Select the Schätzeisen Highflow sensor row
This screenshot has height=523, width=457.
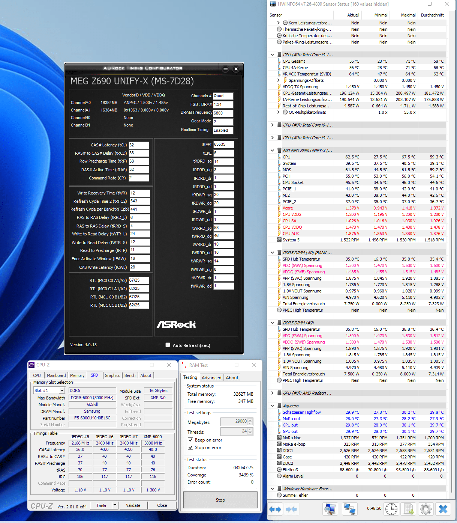[357, 412]
